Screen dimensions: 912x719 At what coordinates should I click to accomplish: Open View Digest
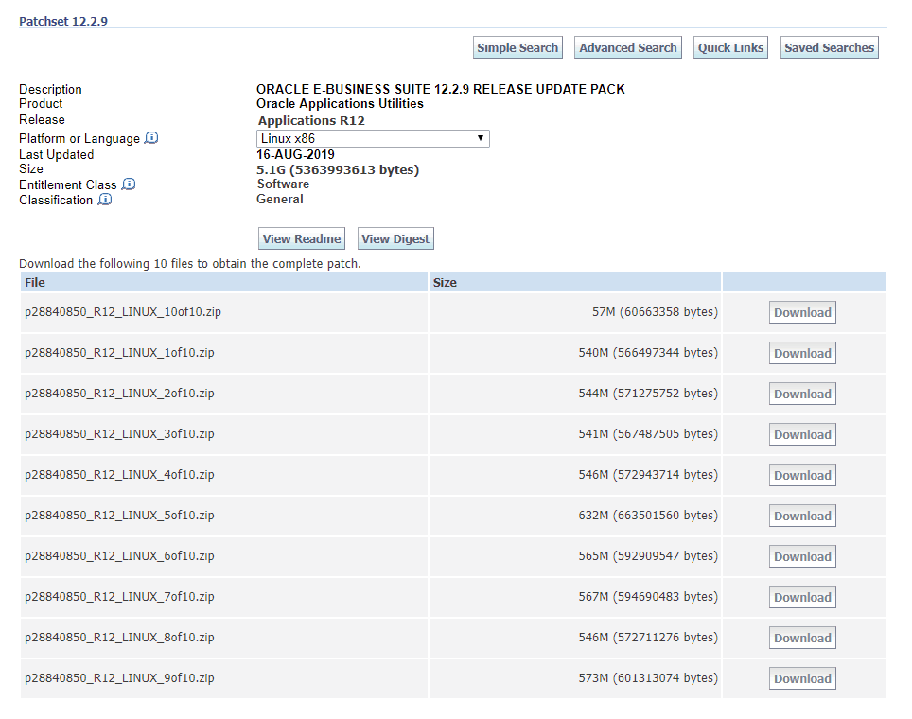(x=395, y=238)
